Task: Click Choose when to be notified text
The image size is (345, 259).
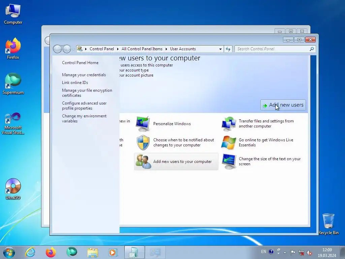Action: [184, 143]
